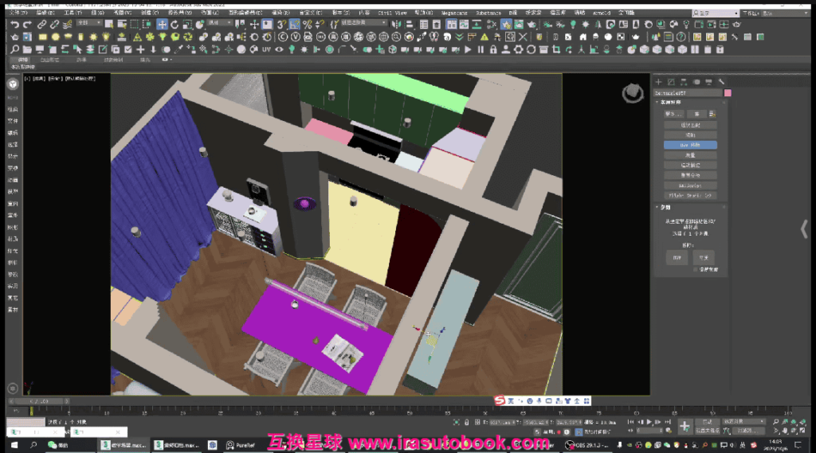The height and width of the screenshot is (453, 816).
Task: Click the yellow warning triangle icon in second toolbar row
Action: tap(484, 37)
